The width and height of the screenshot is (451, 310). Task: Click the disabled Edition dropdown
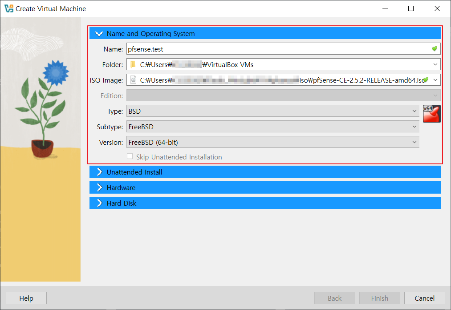click(x=283, y=95)
